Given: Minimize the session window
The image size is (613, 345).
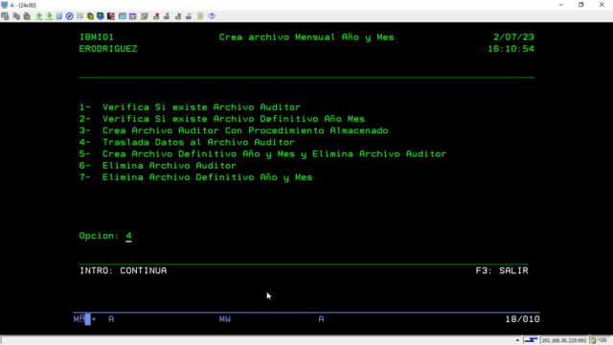Looking at the screenshot, I should point(560,5).
